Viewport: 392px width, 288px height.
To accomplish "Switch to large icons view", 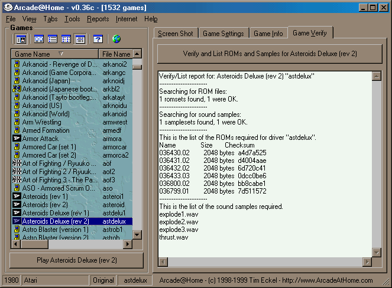I will [x=39, y=39].
